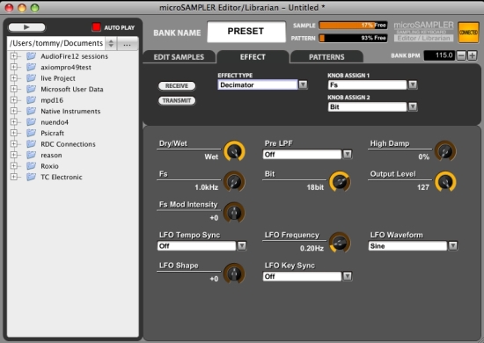Click the PRESET bank name field
The height and width of the screenshot is (343, 484).
pyautogui.click(x=246, y=32)
